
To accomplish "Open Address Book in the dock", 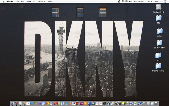I will (x=59, y=104).
